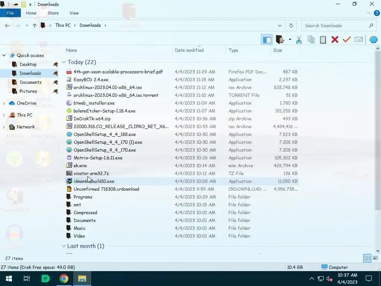Toggle the navigation pane toolbar button
This screenshot has height=286, width=381.
(267, 39)
